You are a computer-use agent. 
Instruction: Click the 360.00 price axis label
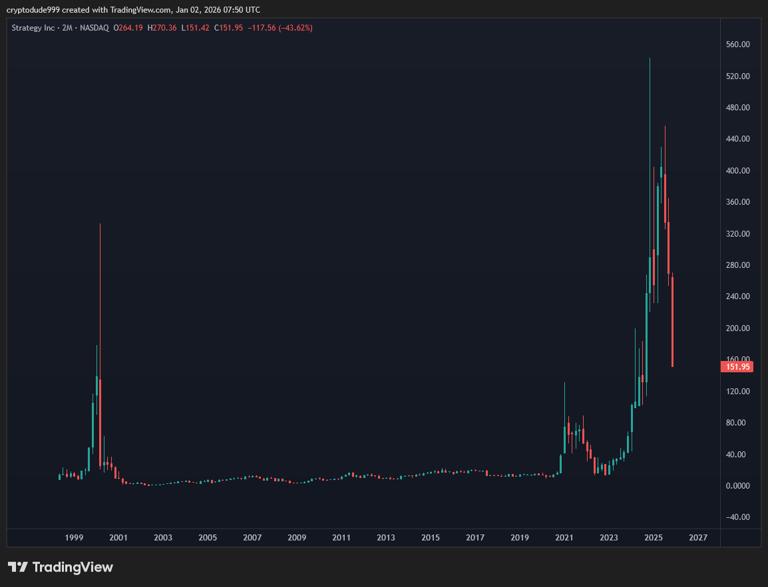tap(737, 202)
